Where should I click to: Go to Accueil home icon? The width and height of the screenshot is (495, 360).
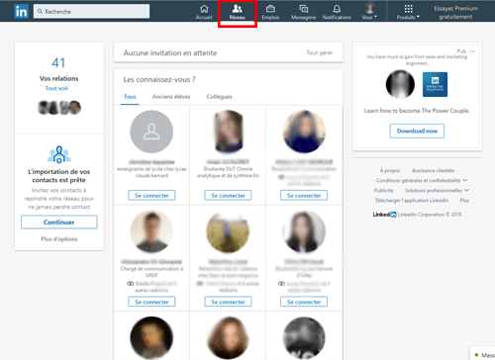tap(204, 12)
